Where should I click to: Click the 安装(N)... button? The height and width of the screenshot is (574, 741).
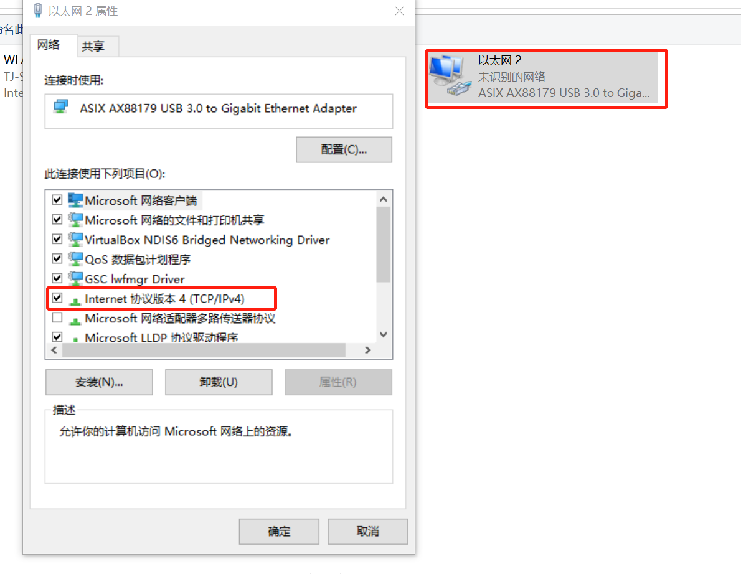(99, 382)
